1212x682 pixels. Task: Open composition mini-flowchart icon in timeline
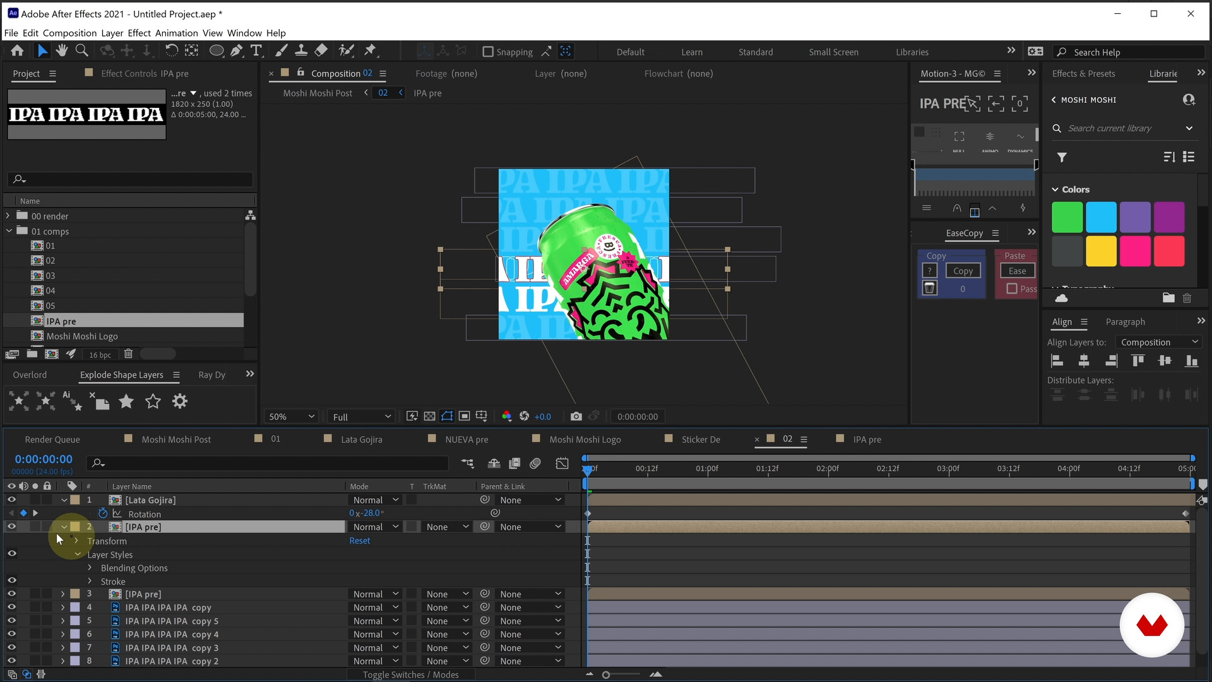[x=467, y=464]
